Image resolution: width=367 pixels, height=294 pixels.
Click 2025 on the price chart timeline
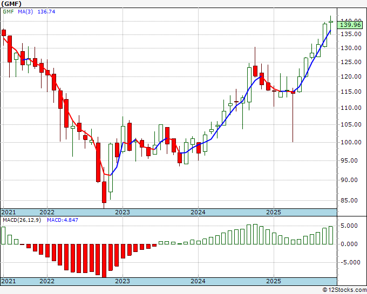pyautogui.click(x=274, y=212)
